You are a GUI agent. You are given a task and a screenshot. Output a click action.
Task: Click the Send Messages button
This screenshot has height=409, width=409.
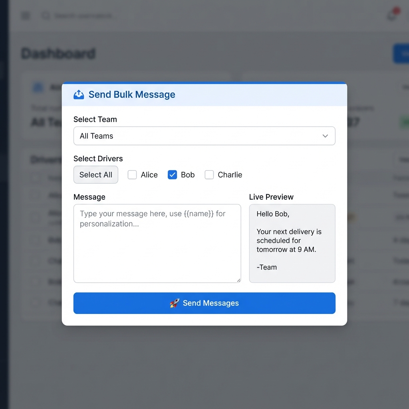204,303
